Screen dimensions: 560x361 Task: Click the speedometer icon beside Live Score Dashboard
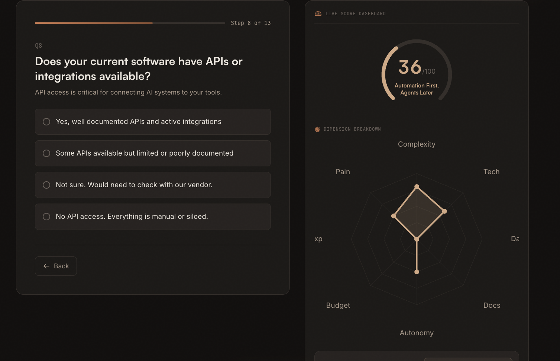(x=318, y=13)
